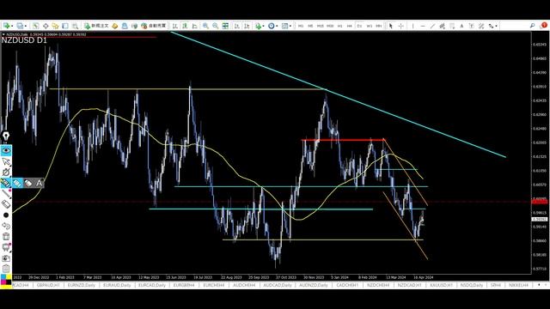Toggle the 自動売買 auto-trading button
Viewport: 550px width, 309px height.
pos(154,26)
